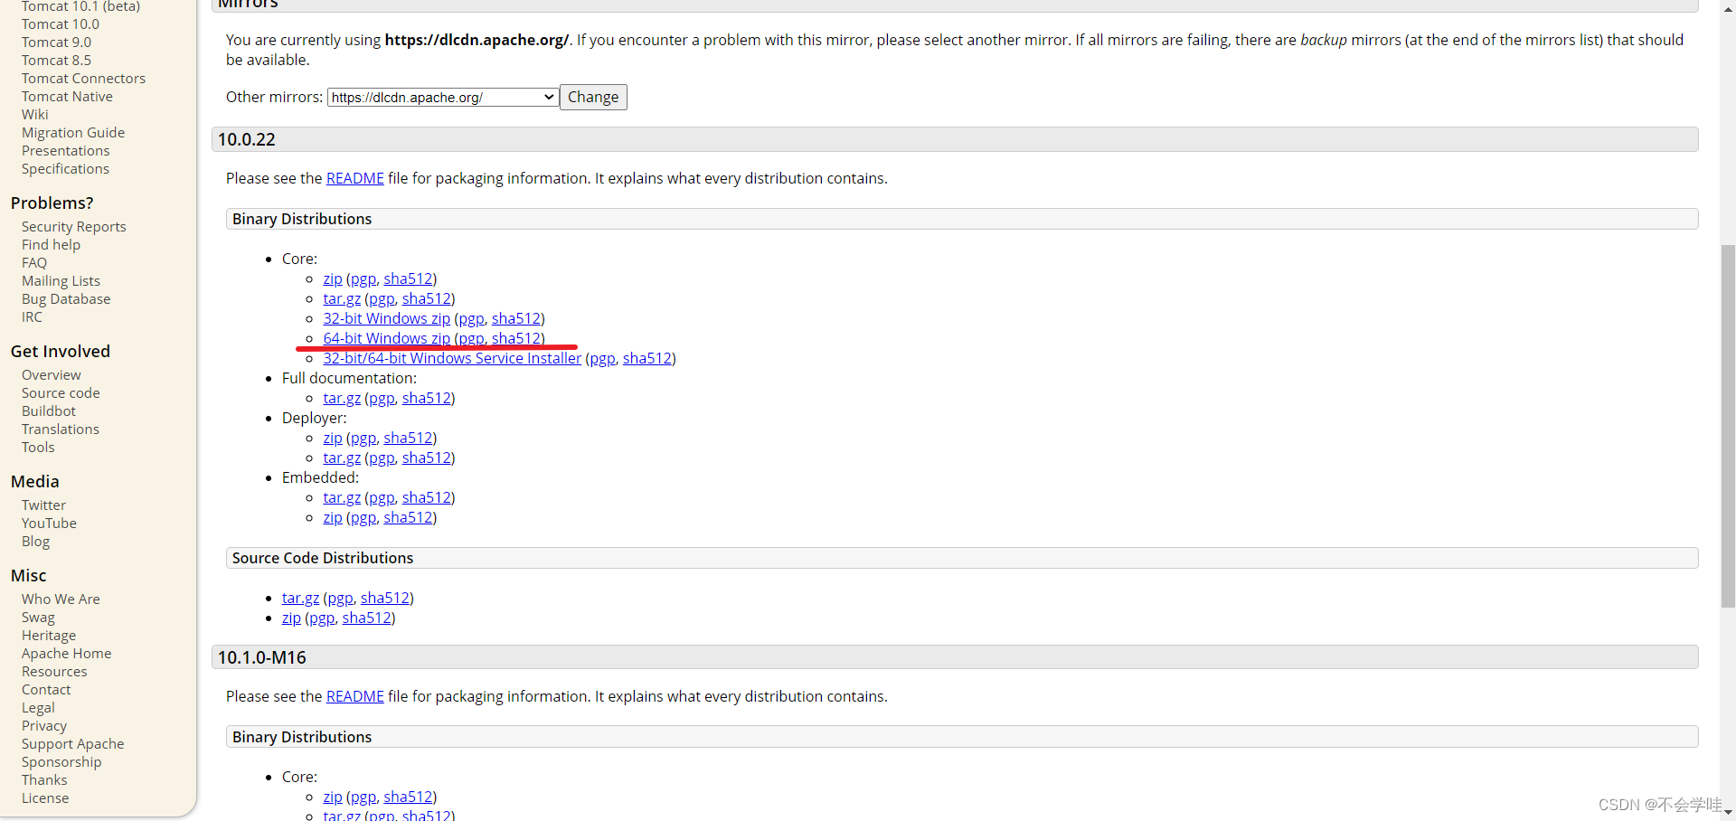
Task: Open the Tools sidebar link
Action: tap(38, 448)
